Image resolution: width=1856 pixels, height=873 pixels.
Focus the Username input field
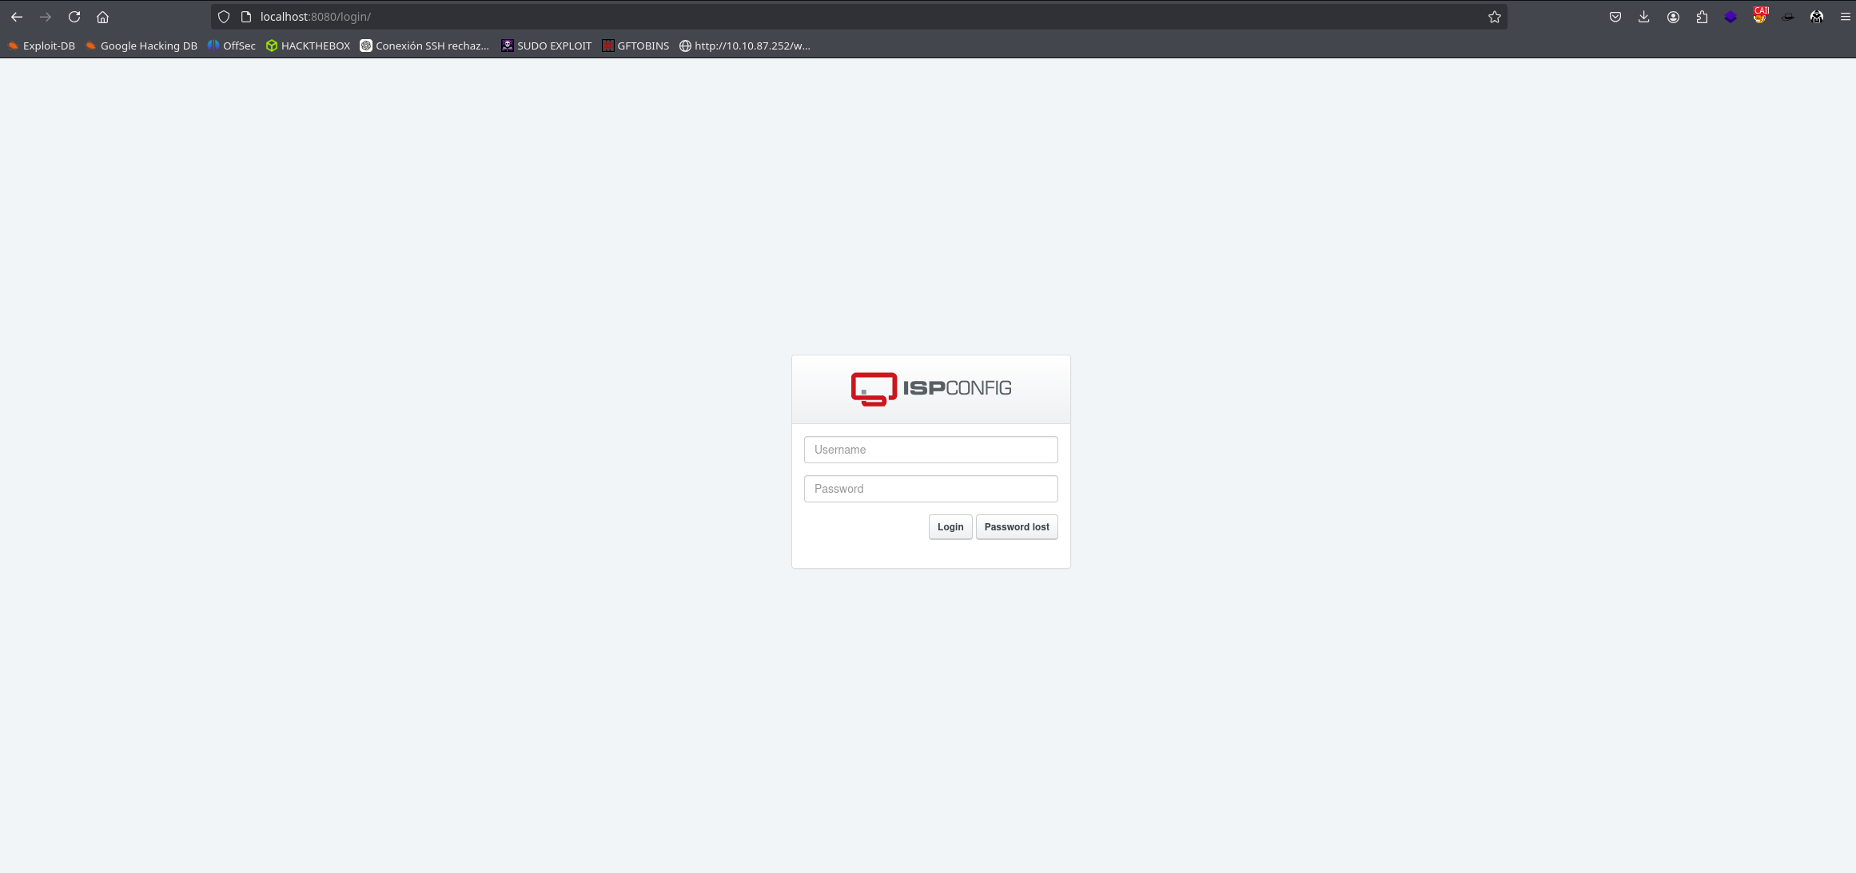pos(930,450)
